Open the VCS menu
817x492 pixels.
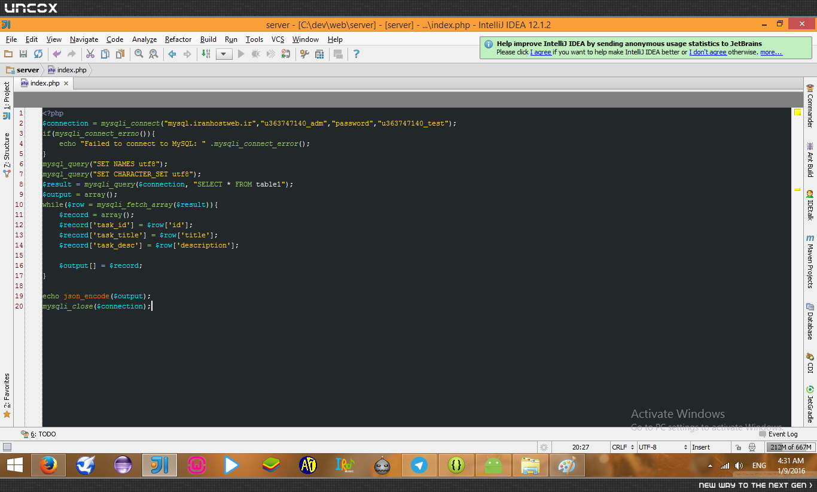tap(278, 39)
